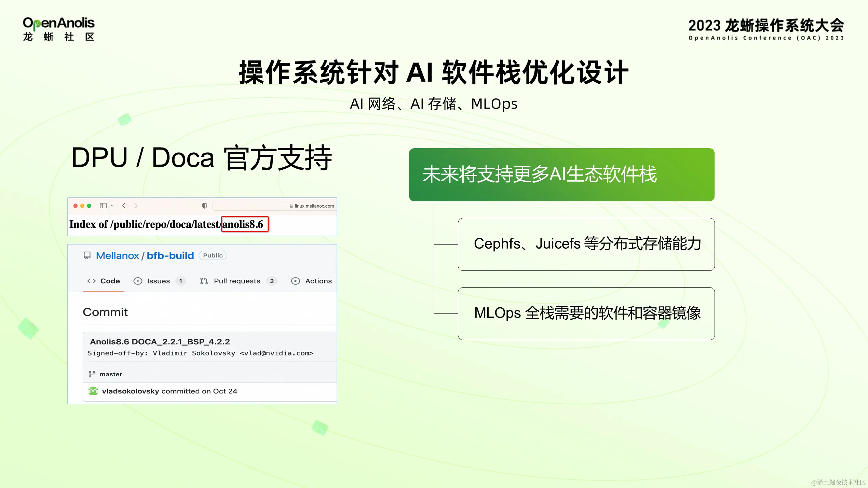This screenshot has height=488, width=868.
Task: Click the back navigation arrow
Action: [124, 206]
